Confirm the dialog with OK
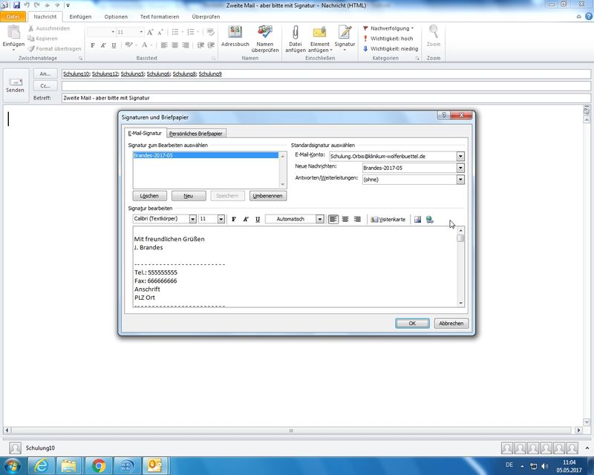This screenshot has height=475, width=594. point(412,323)
